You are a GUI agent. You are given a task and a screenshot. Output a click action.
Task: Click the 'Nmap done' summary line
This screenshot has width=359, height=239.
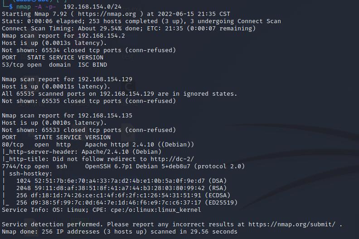point(120,231)
